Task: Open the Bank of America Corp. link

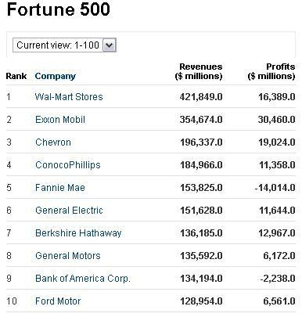Action: tap(83, 279)
